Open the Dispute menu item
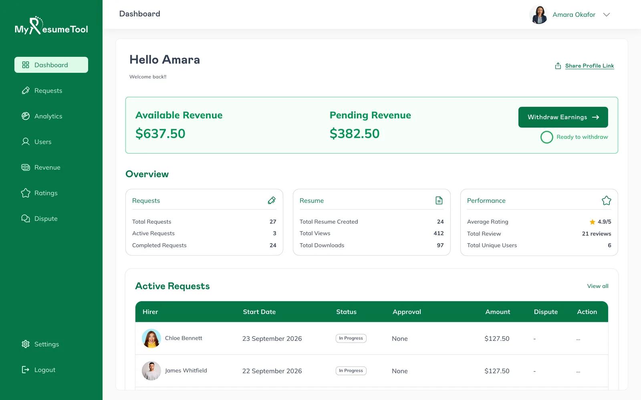The width and height of the screenshot is (641, 400). click(51, 218)
